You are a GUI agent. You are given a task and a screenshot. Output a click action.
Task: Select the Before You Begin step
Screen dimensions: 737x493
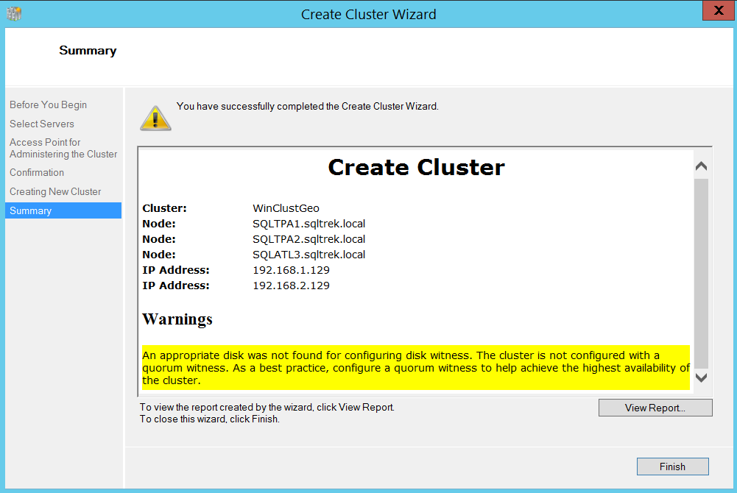tap(49, 104)
